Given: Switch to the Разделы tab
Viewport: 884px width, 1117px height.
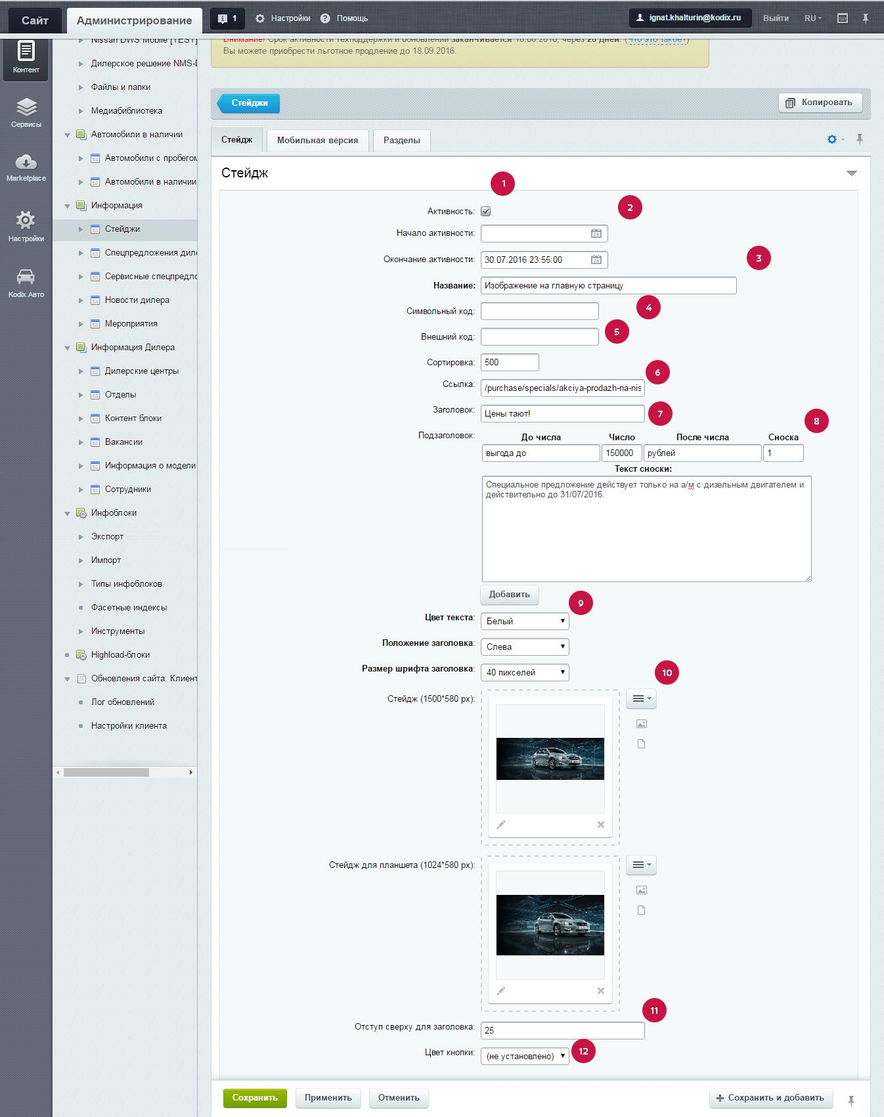Looking at the screenshot, I should point(402,140).
